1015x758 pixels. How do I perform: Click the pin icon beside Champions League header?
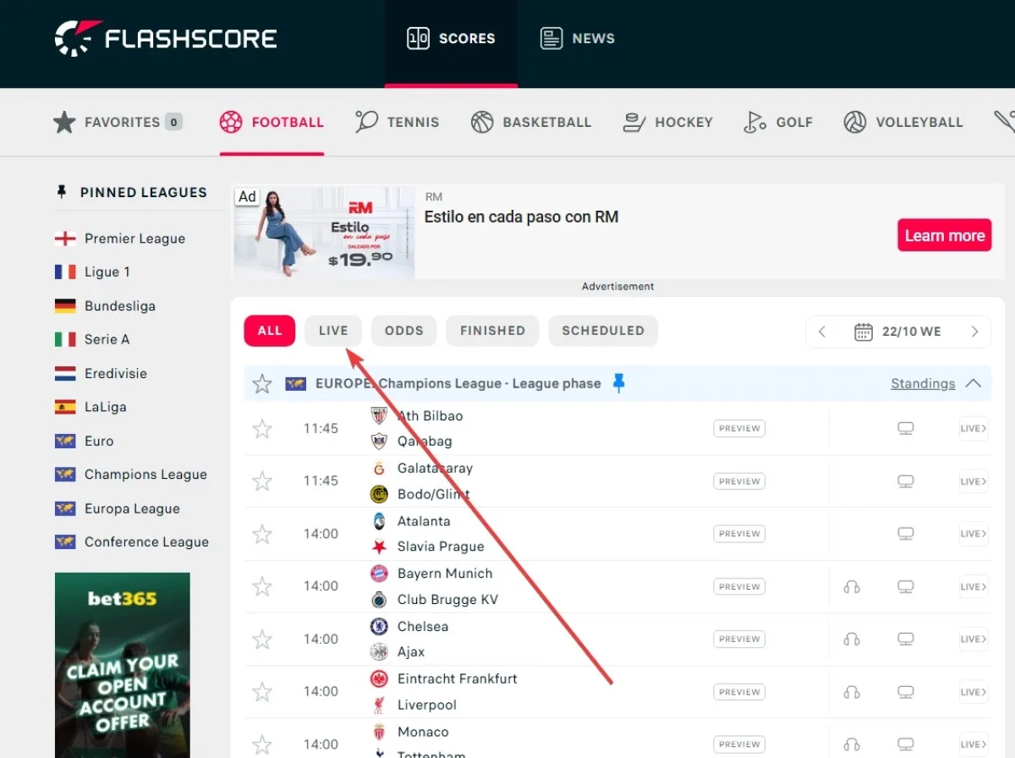coord(619,383)
